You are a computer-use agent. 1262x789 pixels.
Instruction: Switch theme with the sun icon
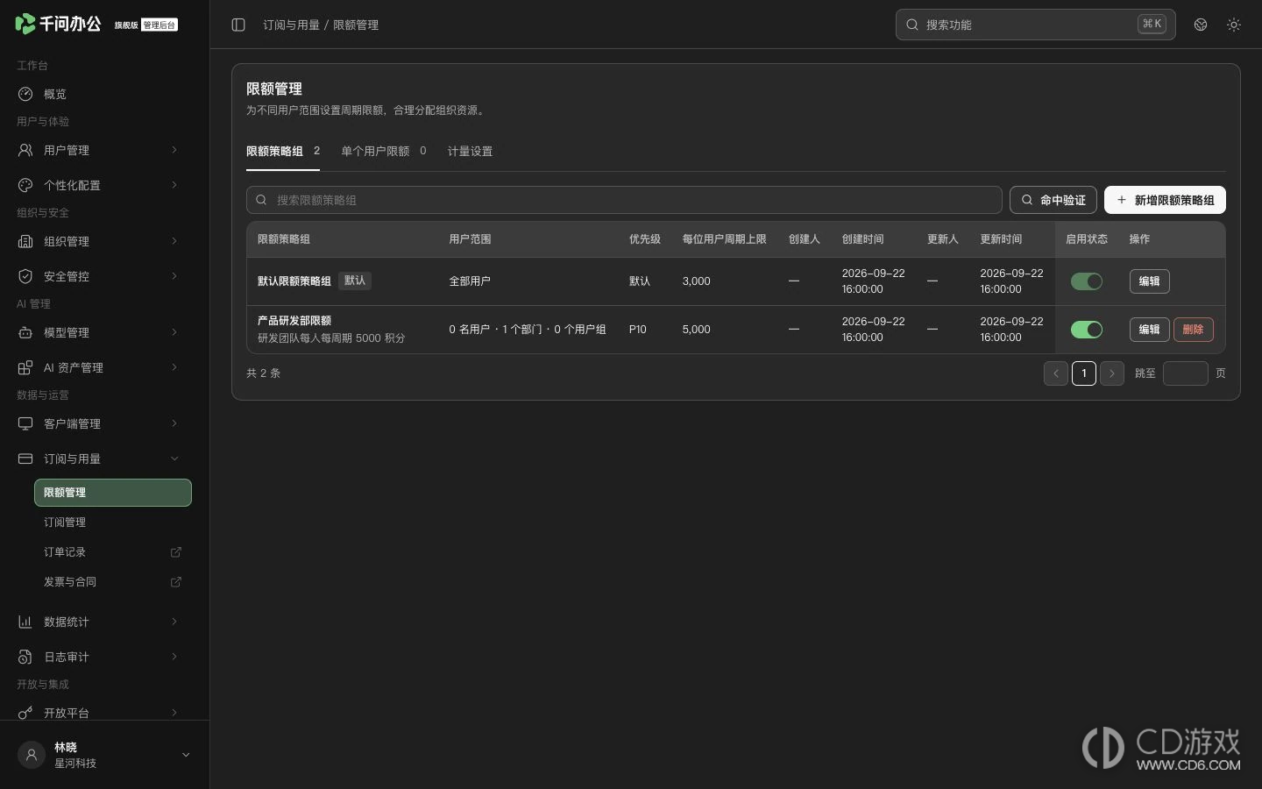tap(1234, 25)
